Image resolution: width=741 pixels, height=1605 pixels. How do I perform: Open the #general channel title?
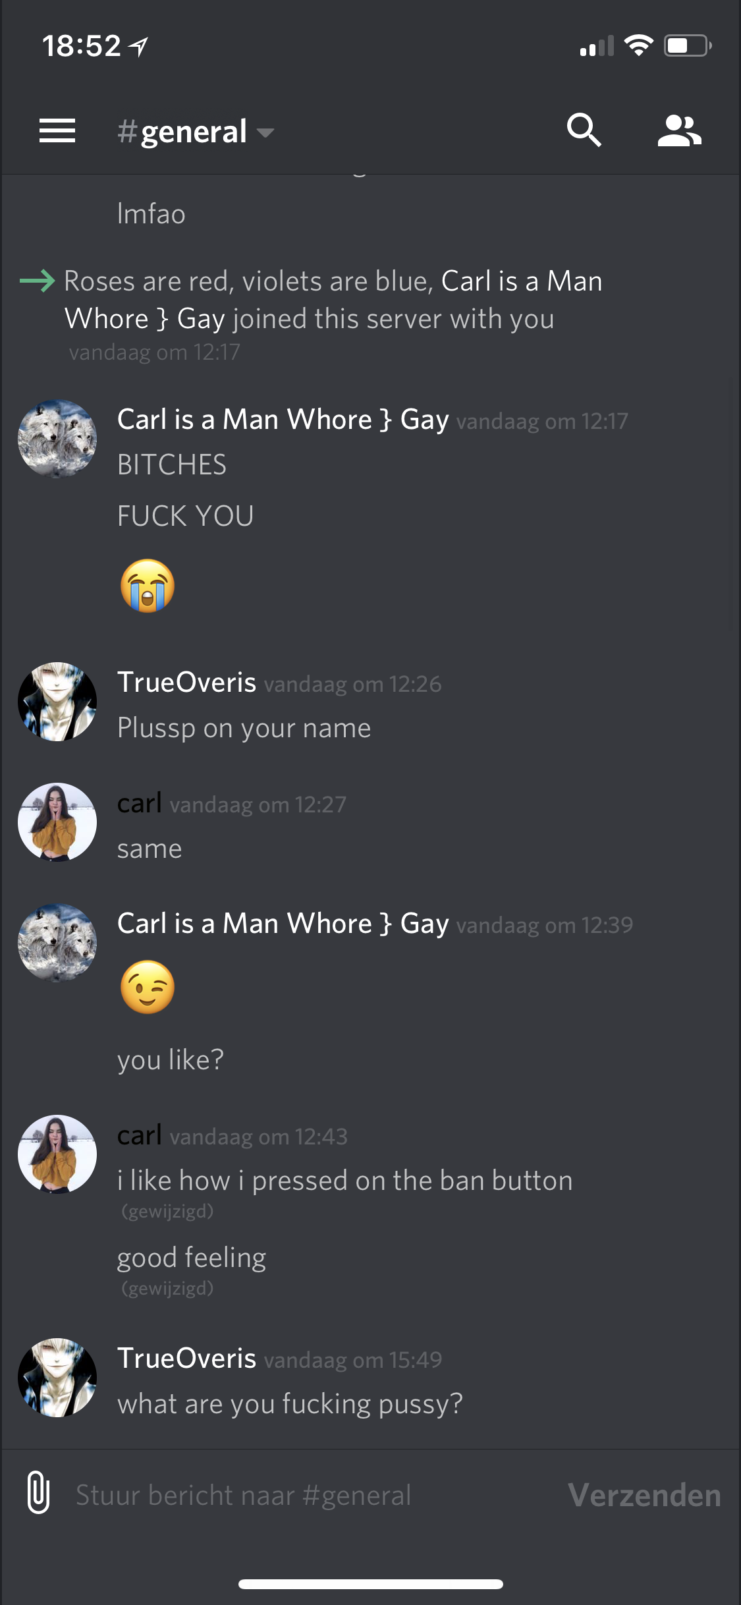coord(182,132)
